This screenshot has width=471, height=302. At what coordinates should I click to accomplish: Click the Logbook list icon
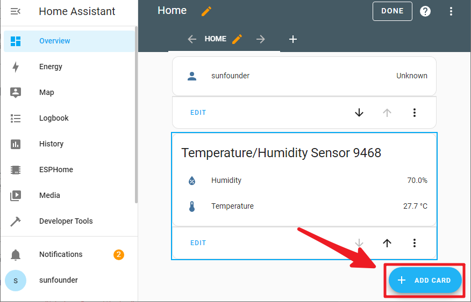point(15,119)
